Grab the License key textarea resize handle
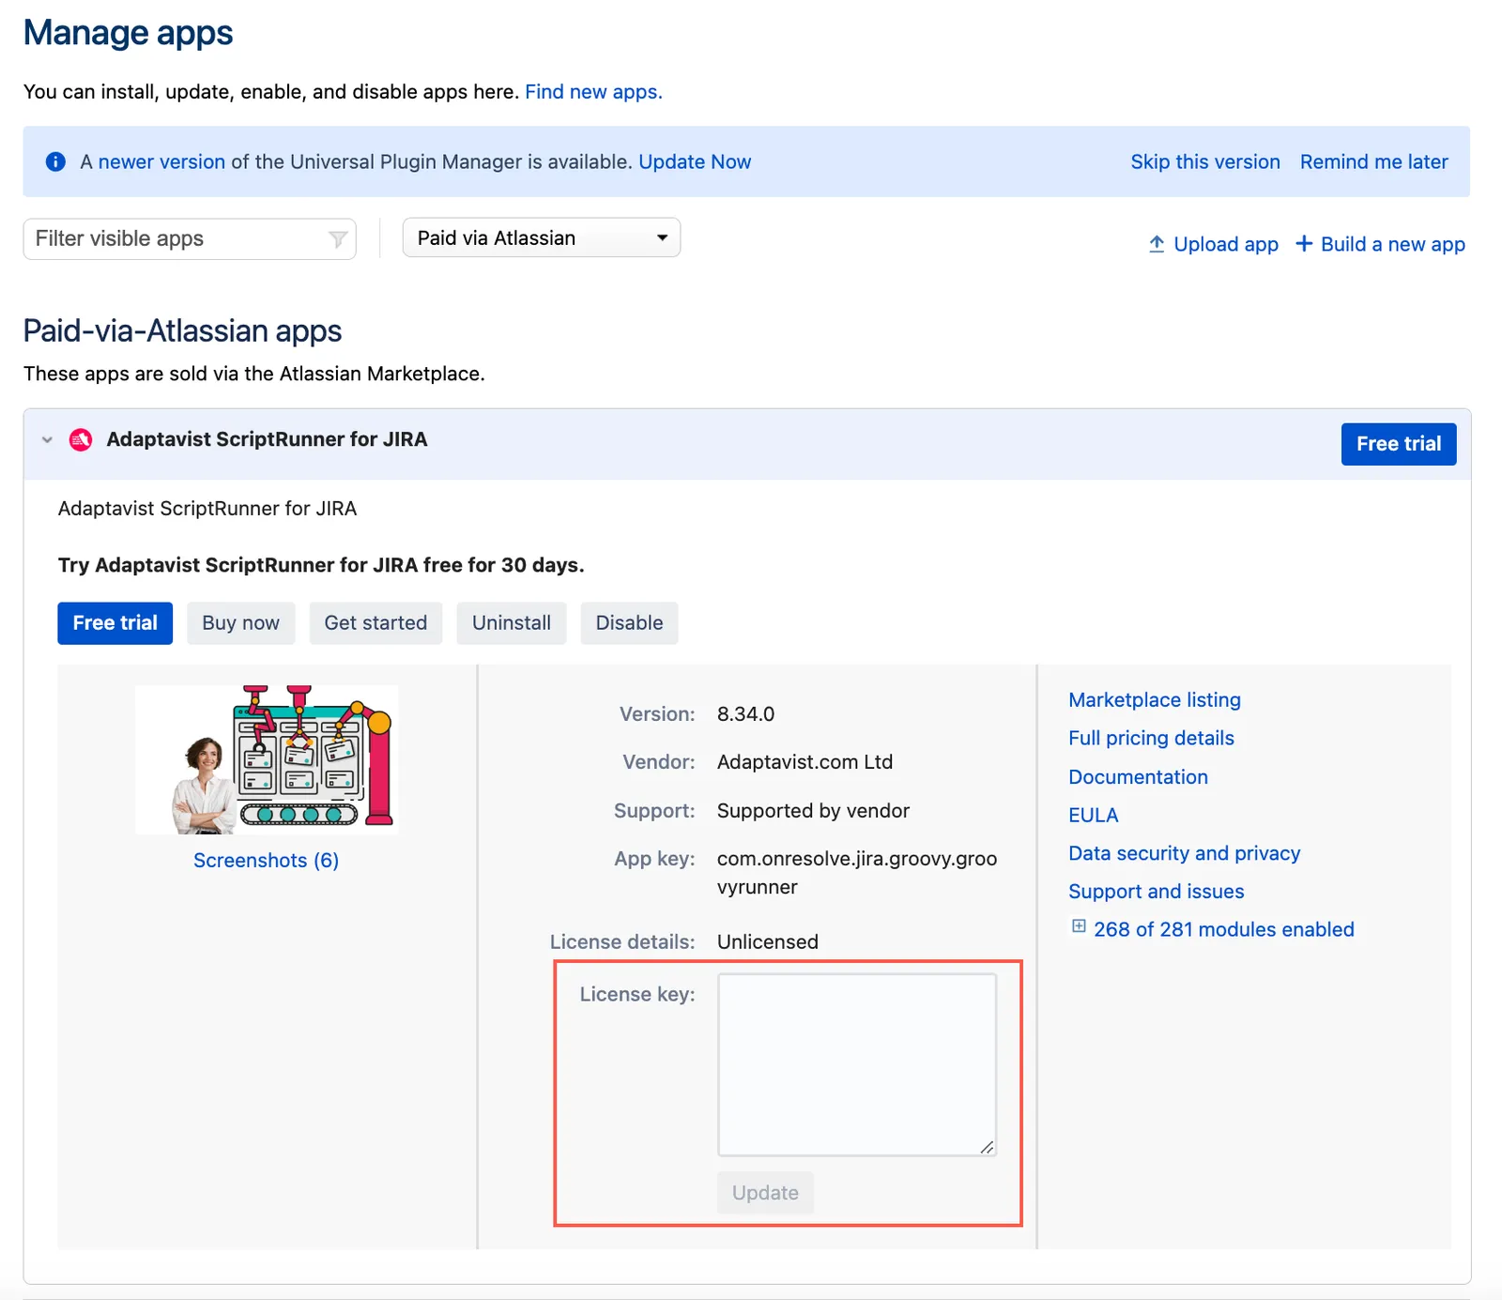The width and height of the screenshot is (1502, 1300). (987, 1147)
